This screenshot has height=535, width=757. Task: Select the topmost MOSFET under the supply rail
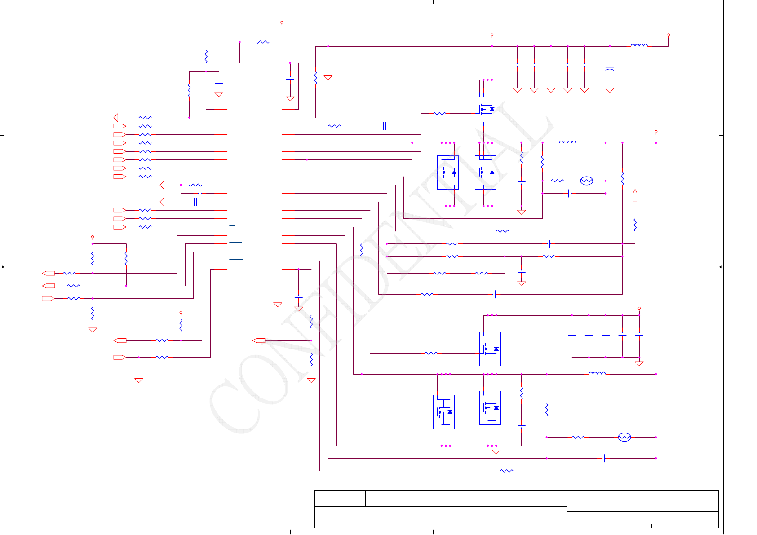coord(486,109)
